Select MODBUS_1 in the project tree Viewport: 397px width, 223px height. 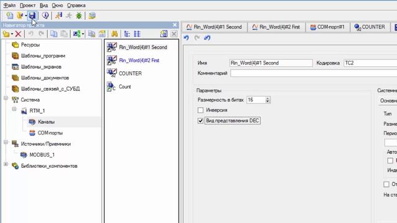point(42,155)
